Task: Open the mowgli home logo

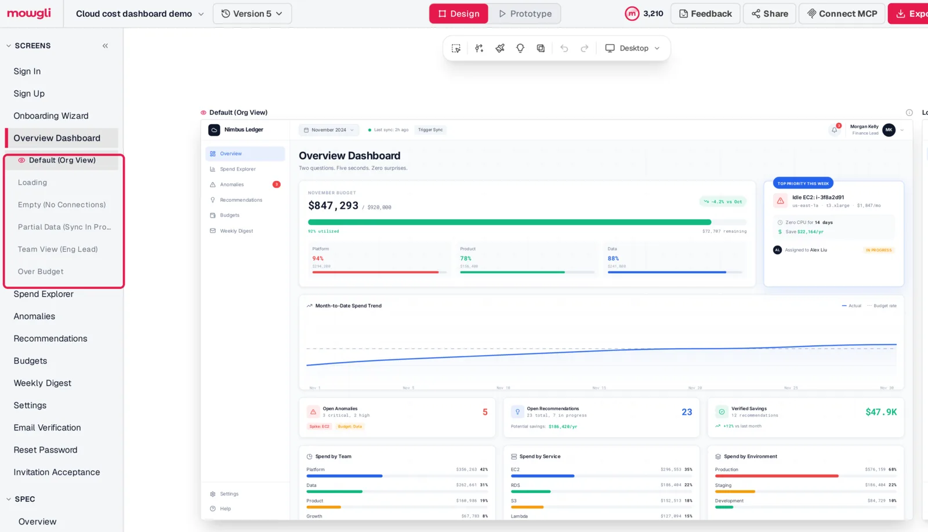Action: pos(29,13)
